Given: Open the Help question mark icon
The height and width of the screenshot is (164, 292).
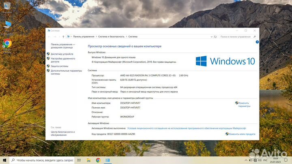Looking at the screenshot, I should (x=257, y=42).
